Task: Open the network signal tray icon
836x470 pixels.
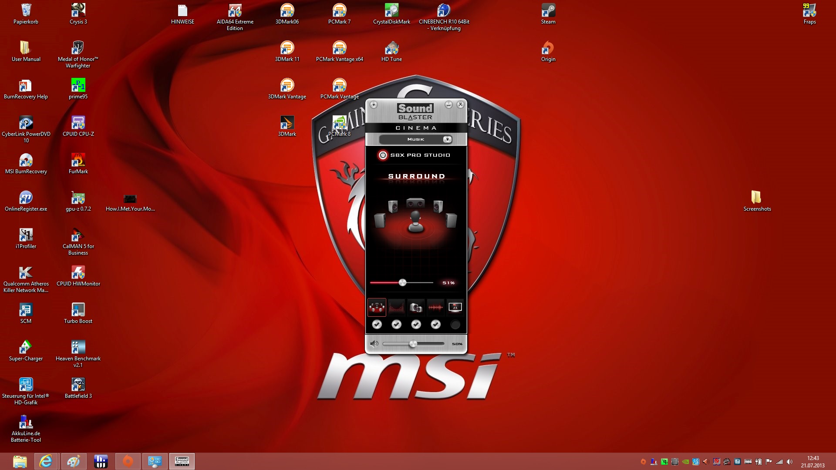Action: pyautogui.click(x=779, y=462)
